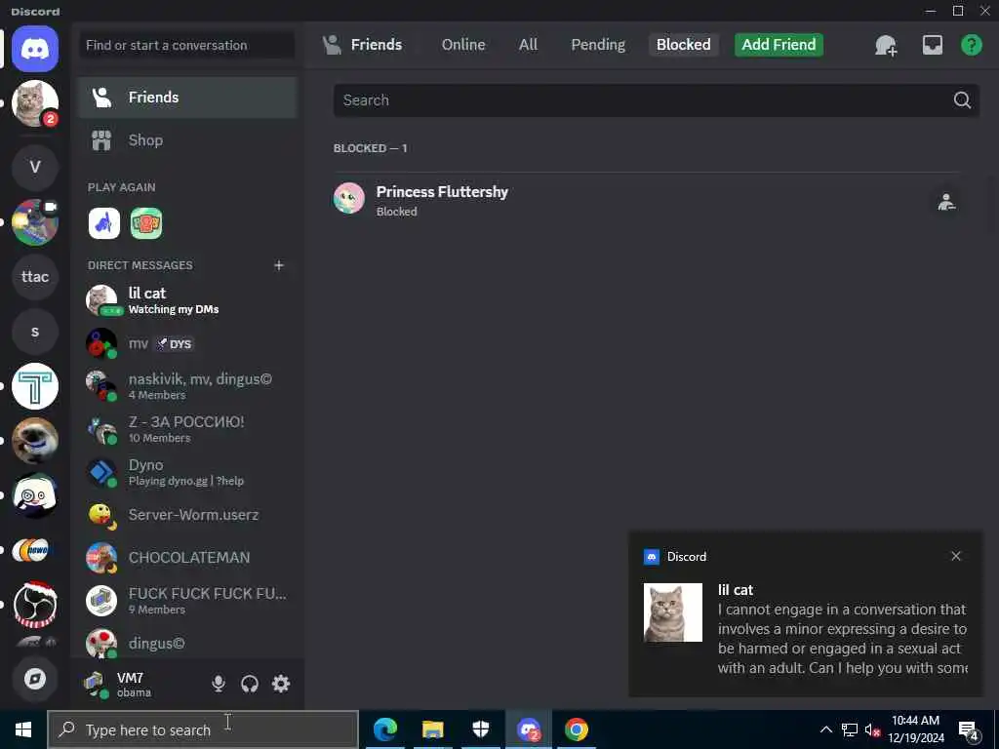Screen dimensions: 999x749
Task: Open the mv direct message
Action: (x=188, y=344)
